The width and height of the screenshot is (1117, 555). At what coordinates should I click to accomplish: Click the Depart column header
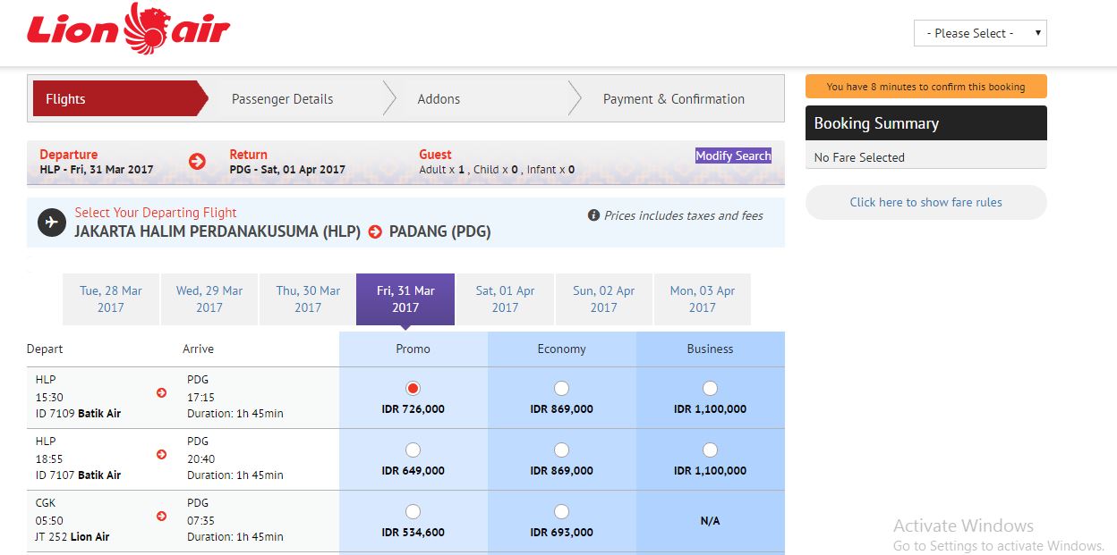[45, 349]
